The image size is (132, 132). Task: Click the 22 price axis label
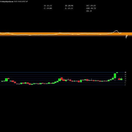(125, 77)
